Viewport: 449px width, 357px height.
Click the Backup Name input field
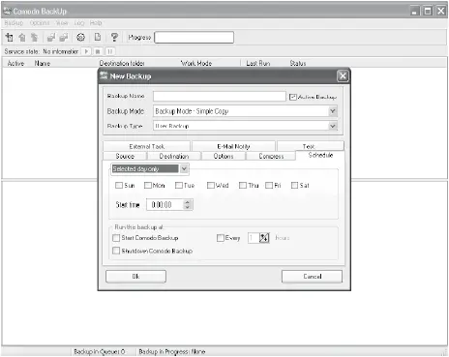pyautogui.click(x=220, y=96)
